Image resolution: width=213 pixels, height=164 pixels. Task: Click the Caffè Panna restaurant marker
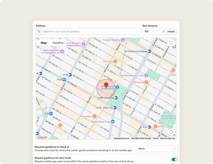coord(146,82)
